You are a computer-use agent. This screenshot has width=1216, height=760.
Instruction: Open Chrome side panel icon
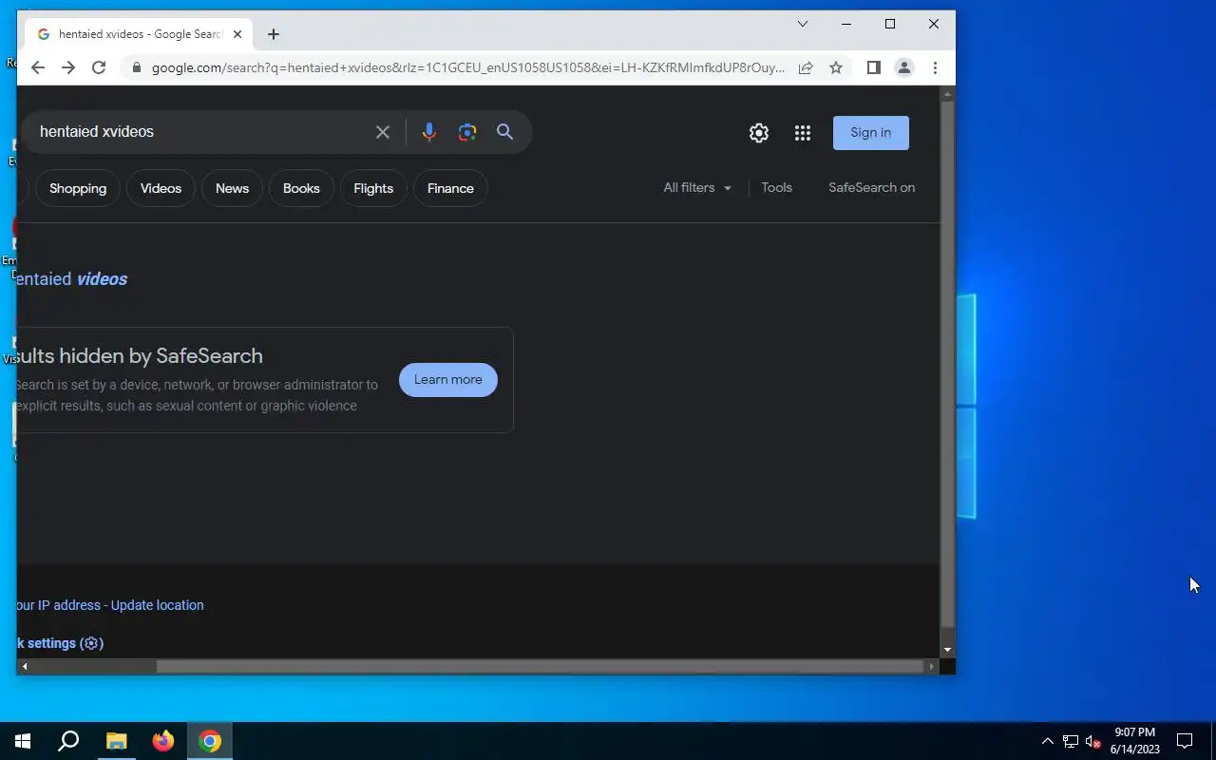coord(874,67)
